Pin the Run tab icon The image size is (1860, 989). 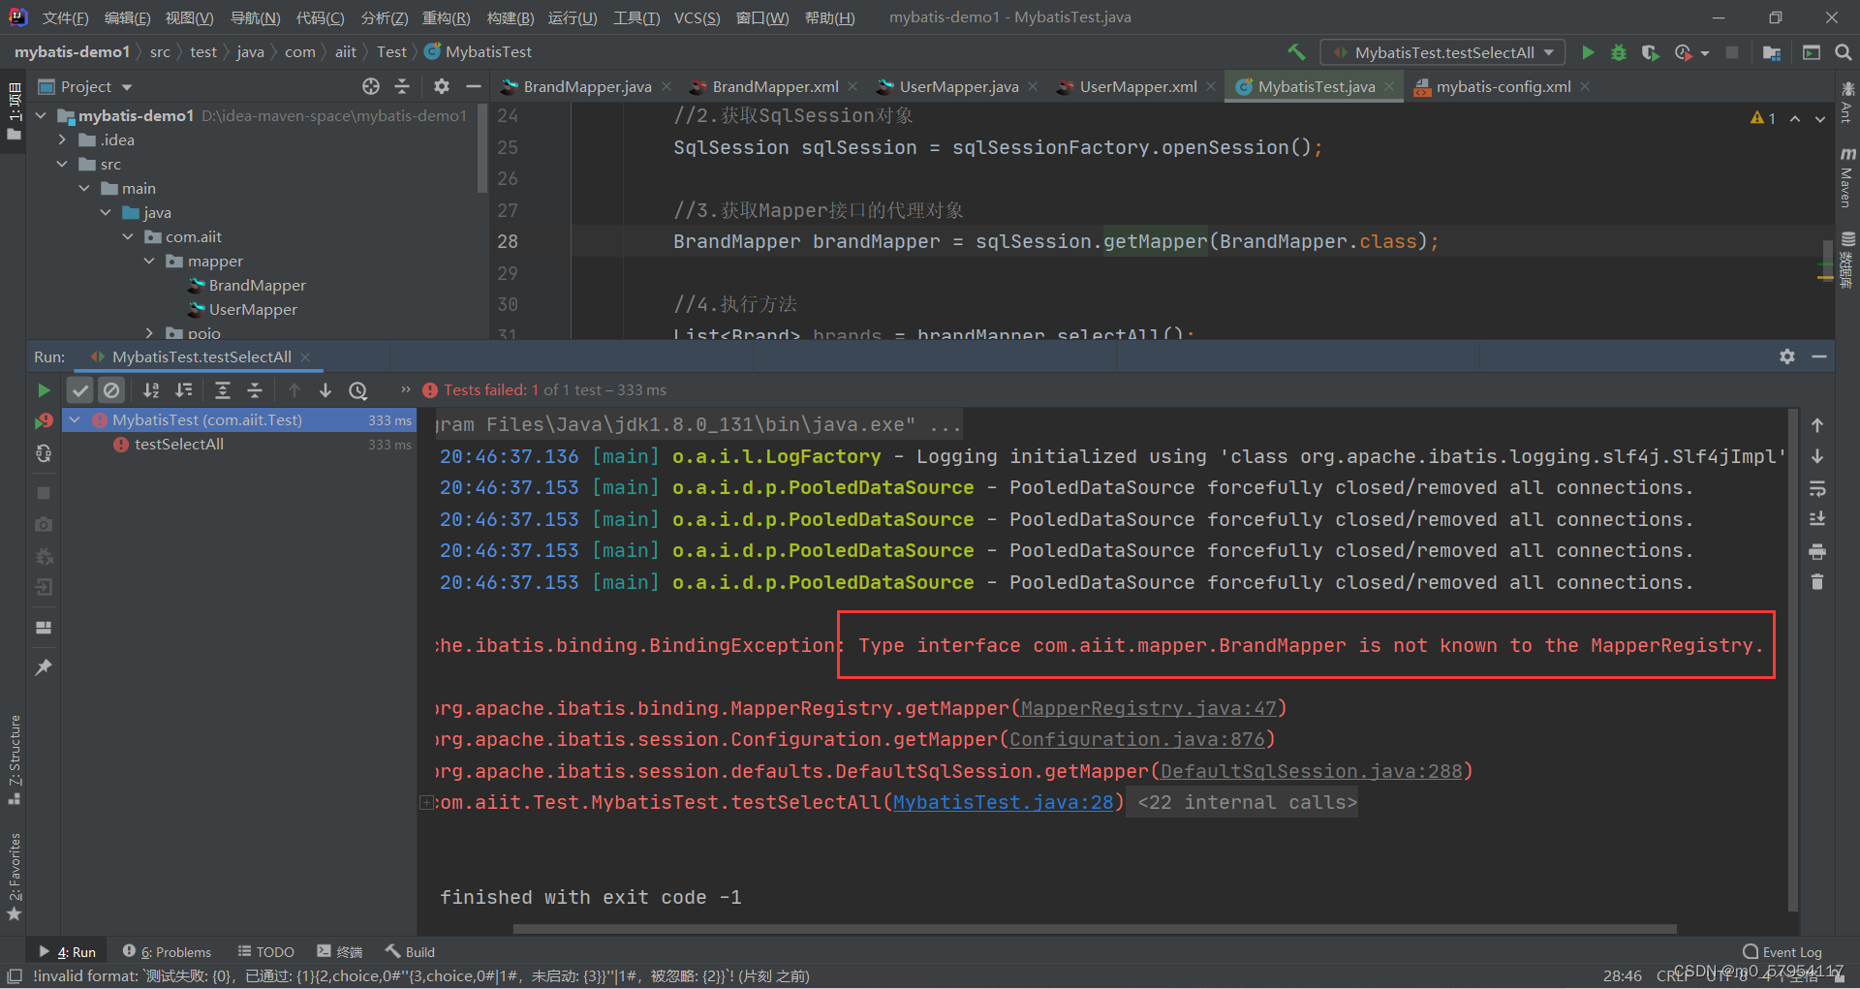click(x=44, y=667)
